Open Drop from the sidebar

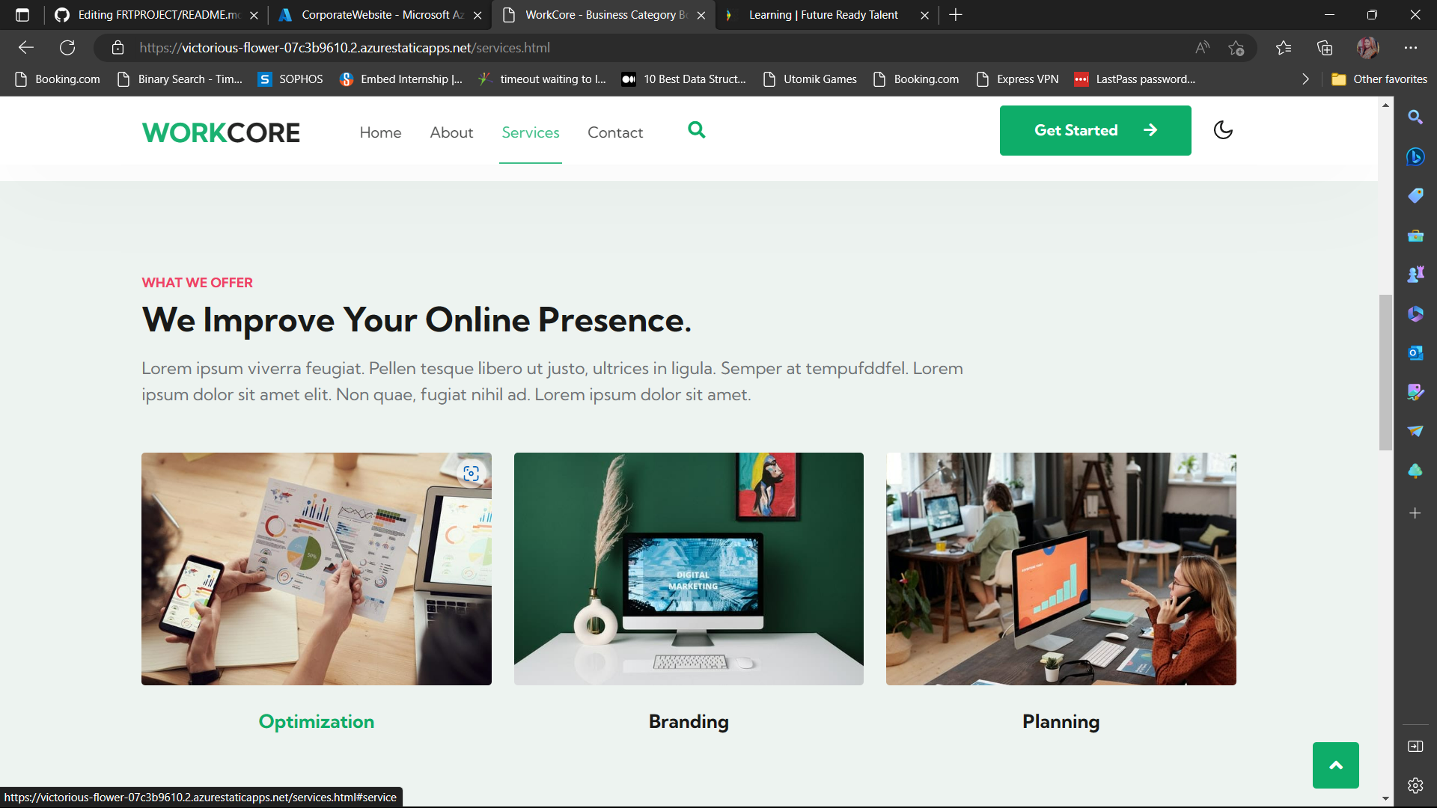coord(1415,431)
